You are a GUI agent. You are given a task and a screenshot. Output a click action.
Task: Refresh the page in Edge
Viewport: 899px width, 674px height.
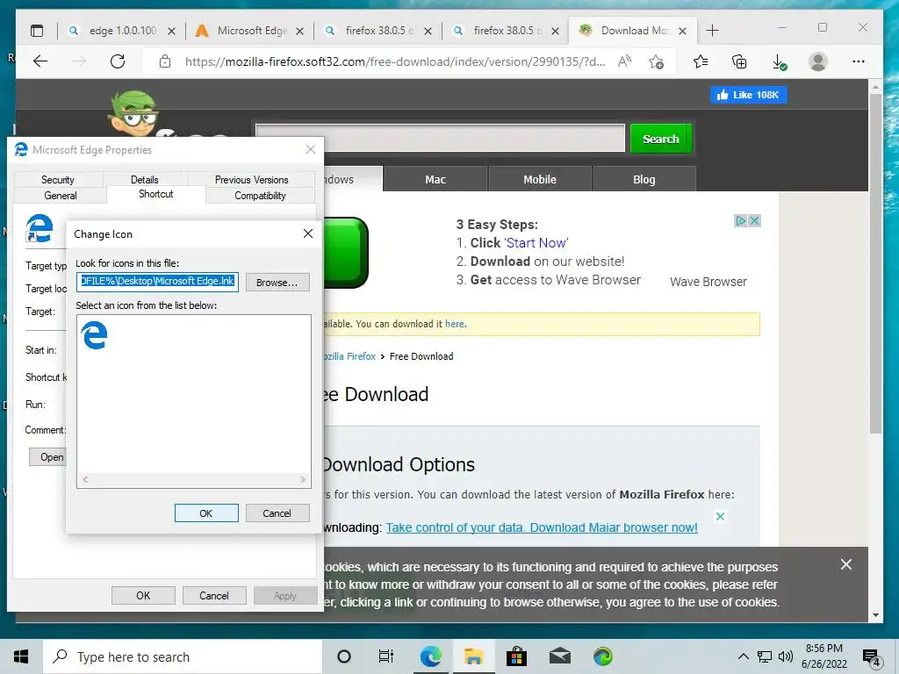[118, 61]
